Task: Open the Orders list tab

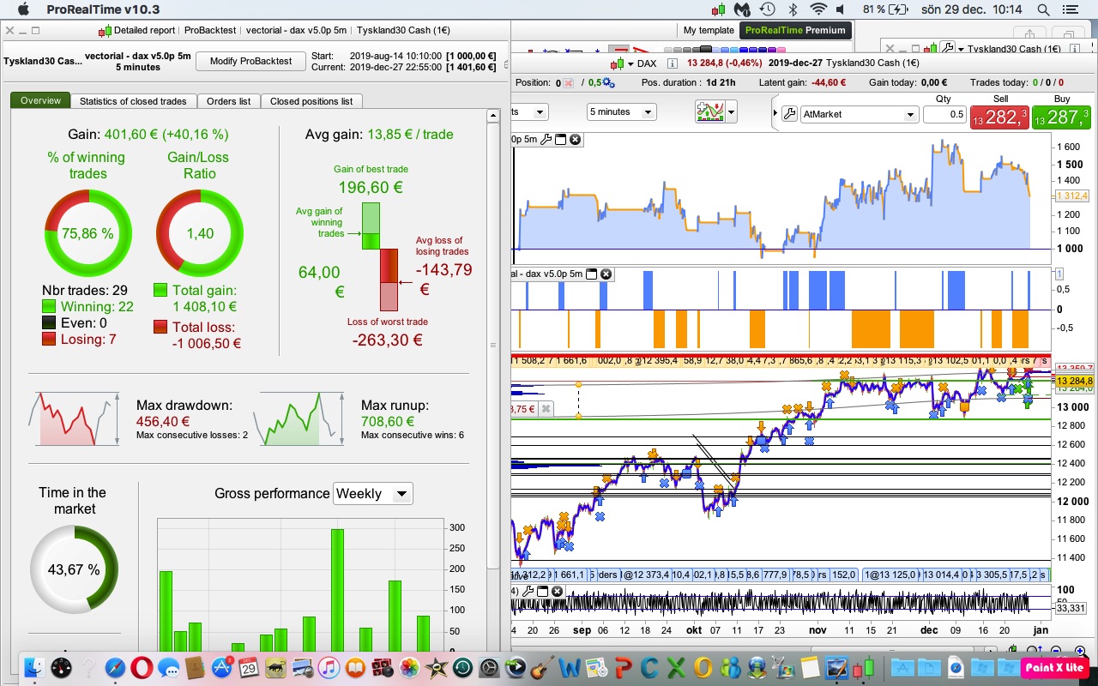Action: tap(228, 101)
